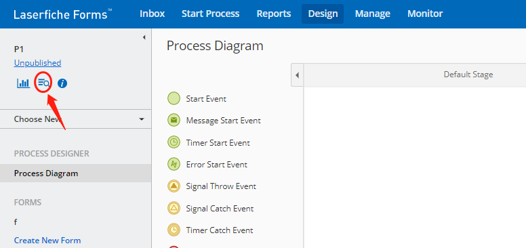The width and height of the screenshot is (526, 248).
Task: Select the Message Start Event icon
Action: [x=174, y=121]
